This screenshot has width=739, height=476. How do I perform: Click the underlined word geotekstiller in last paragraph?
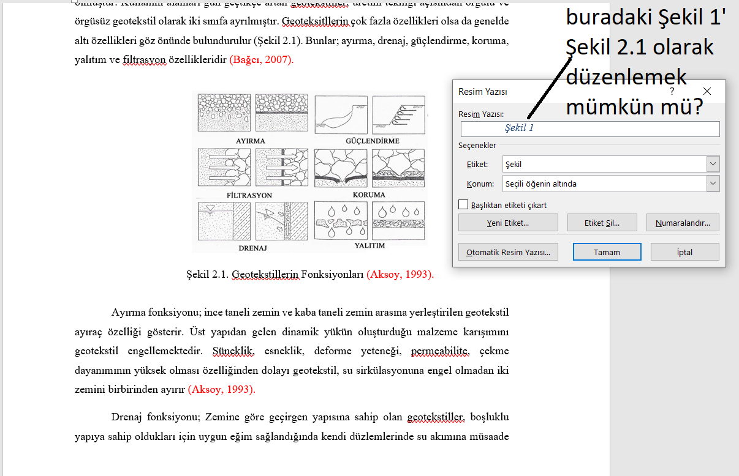437,418
